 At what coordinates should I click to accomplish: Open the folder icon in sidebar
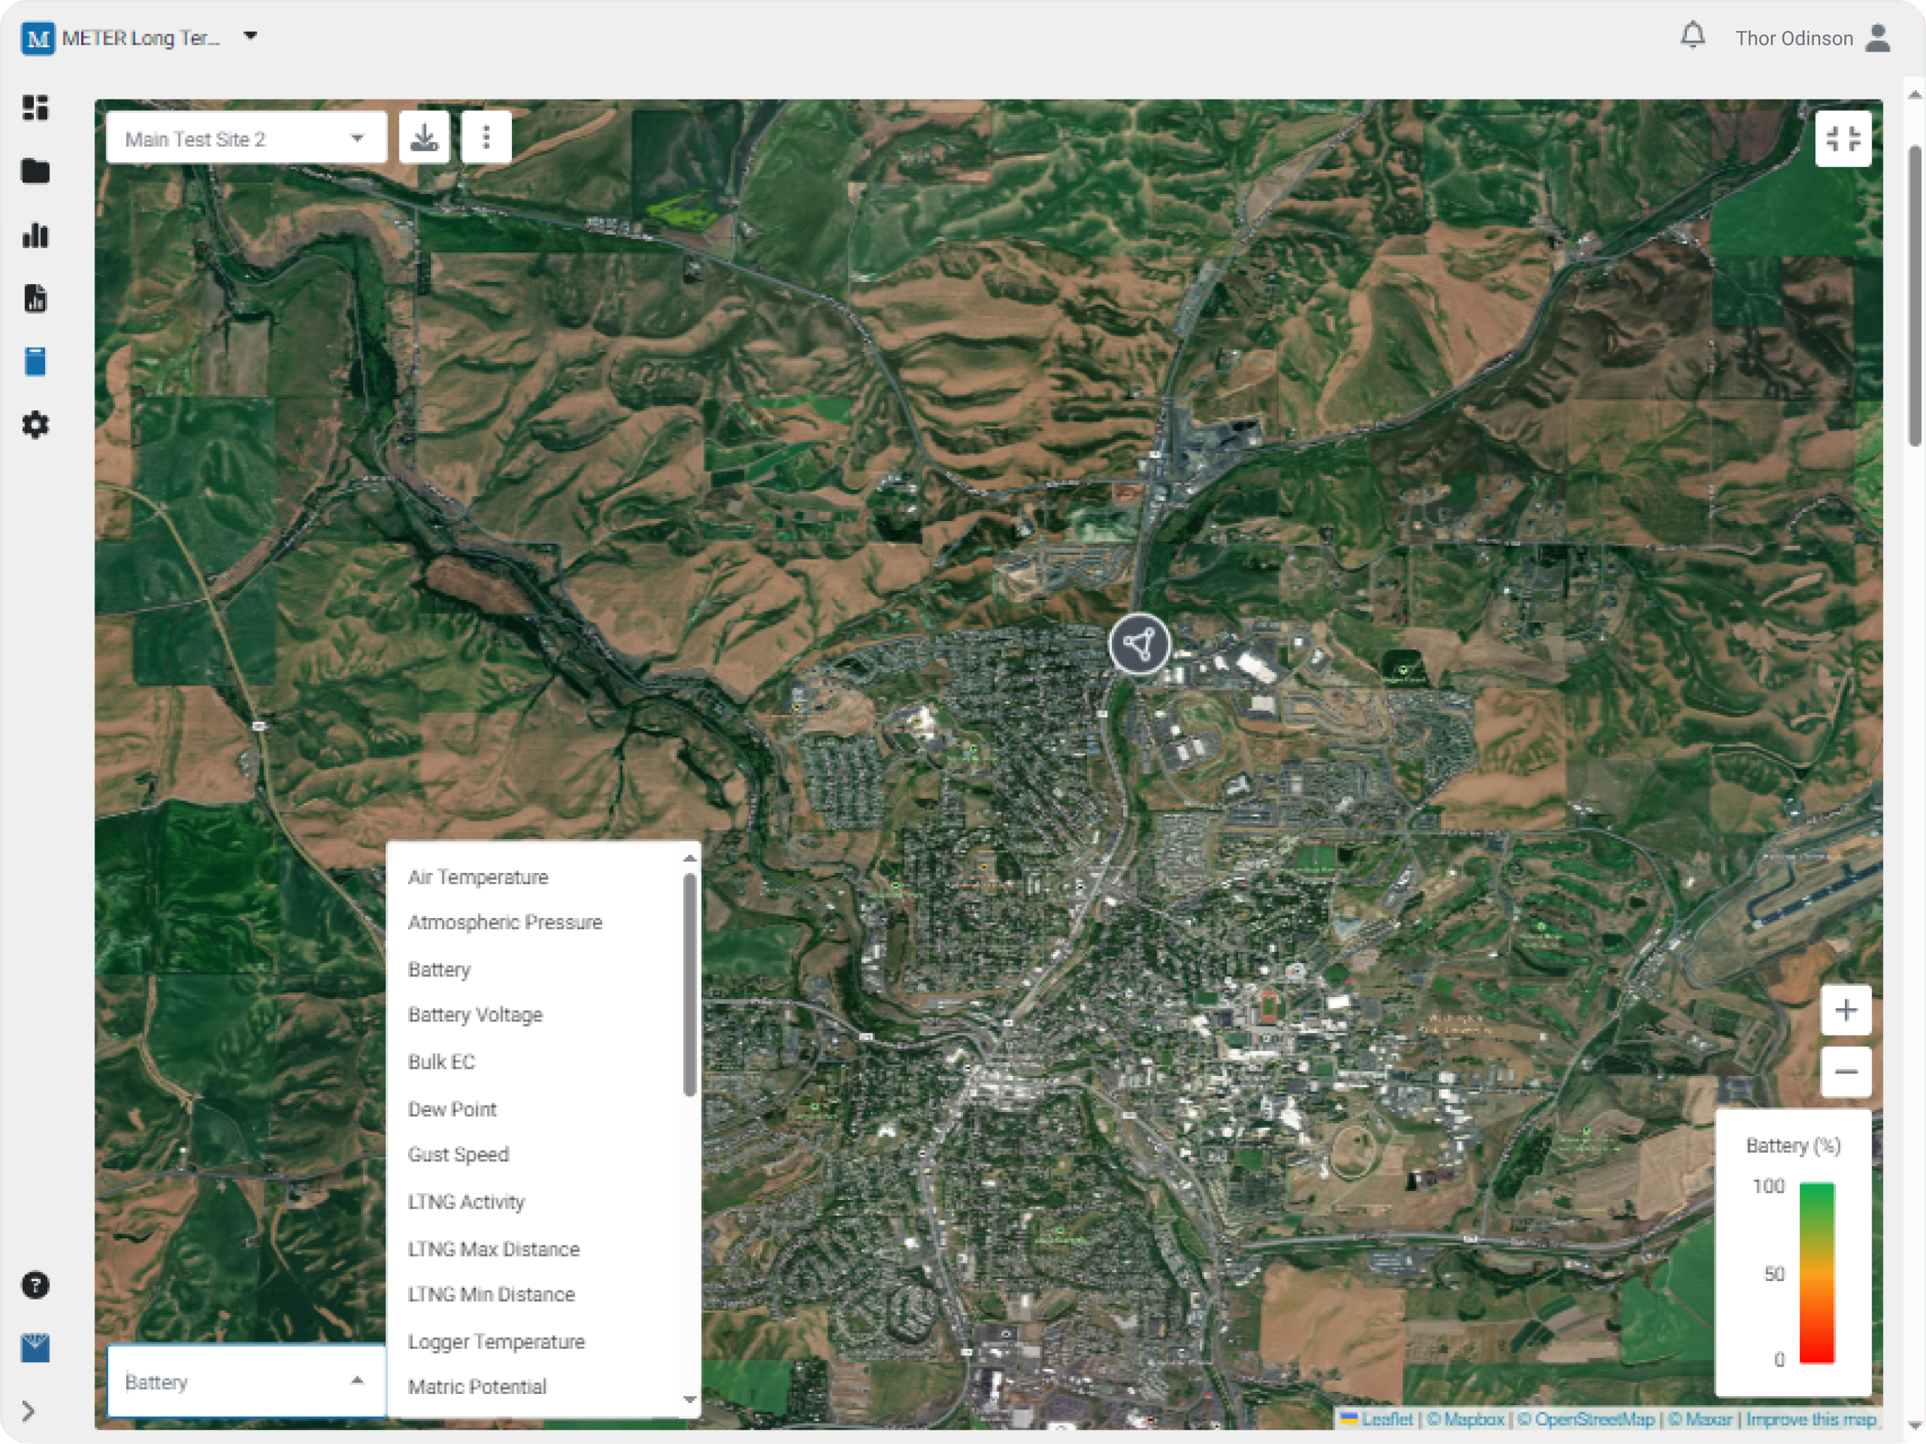pos(35,171)
